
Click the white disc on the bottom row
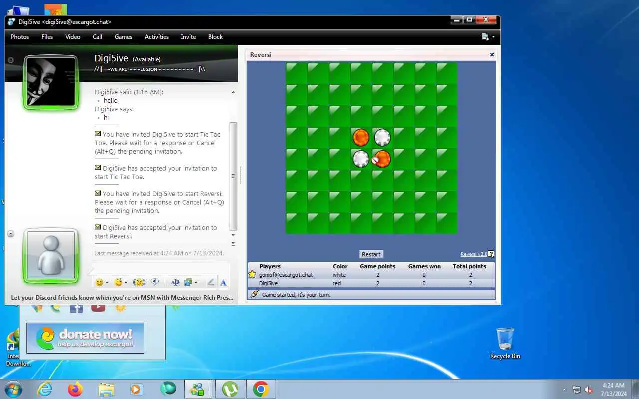[x=360, y=159]
